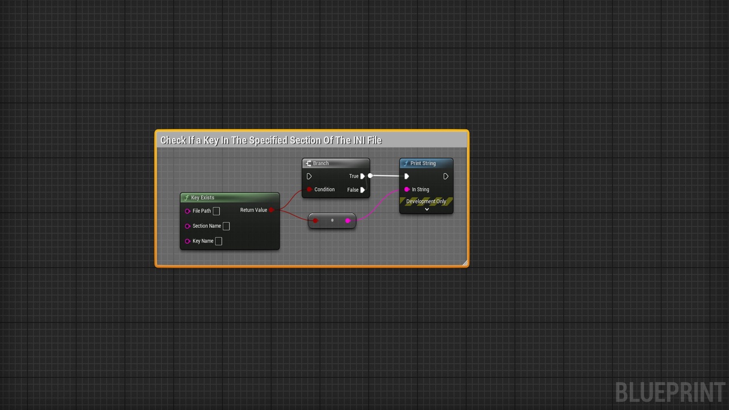Viewport: 729px width, 410px height.
Task: Select the Section Name input pin
Action: tap(187, 226)
